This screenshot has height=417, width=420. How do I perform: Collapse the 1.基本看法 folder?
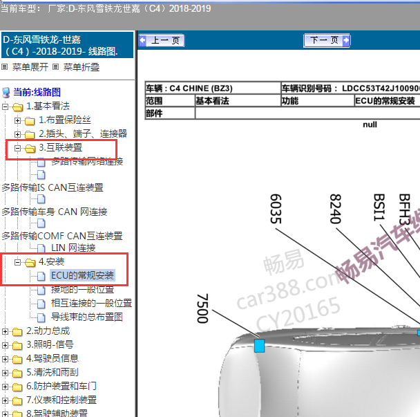pyautogui.click(x=5, y=106)
